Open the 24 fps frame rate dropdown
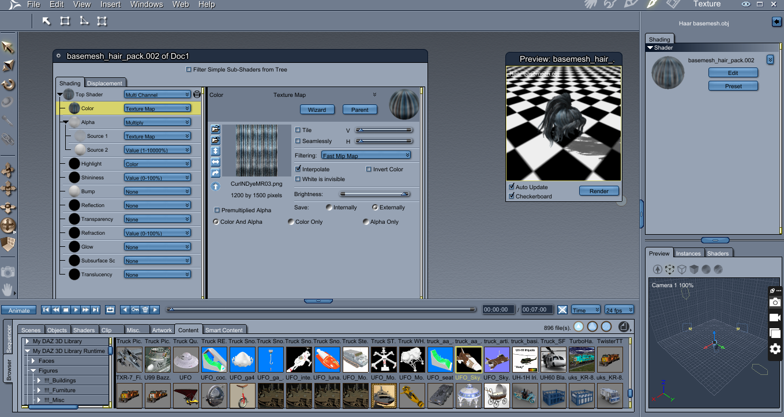The image size is (784, 417). (x=619, y=310)
